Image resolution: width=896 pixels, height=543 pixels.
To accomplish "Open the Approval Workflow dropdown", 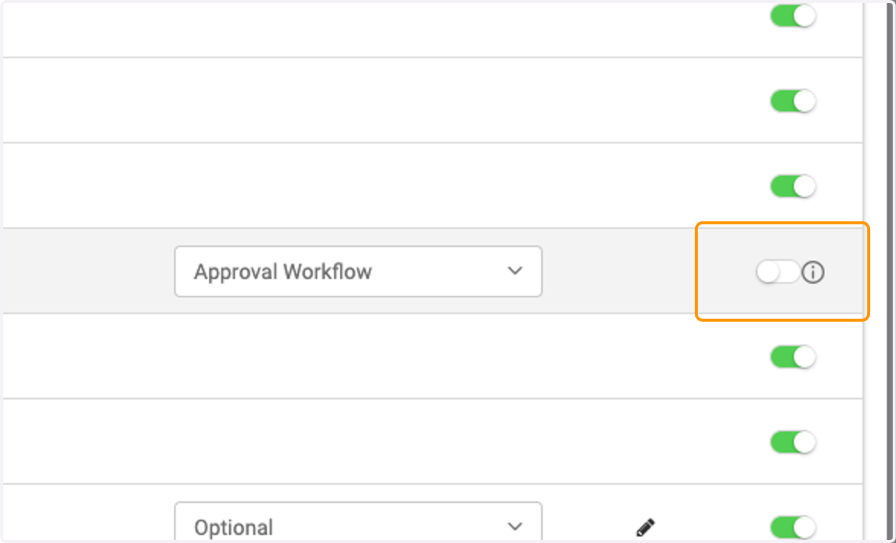I will click(358, 271).
